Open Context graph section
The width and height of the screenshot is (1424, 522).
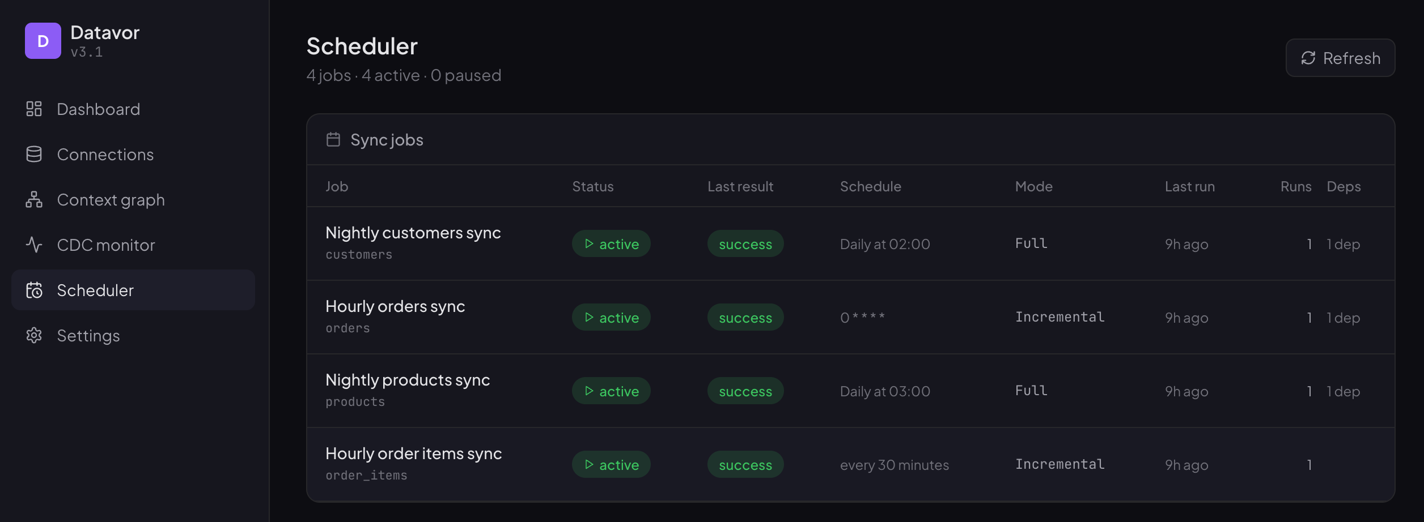tap(133, 199)
